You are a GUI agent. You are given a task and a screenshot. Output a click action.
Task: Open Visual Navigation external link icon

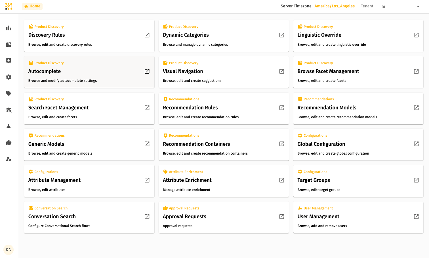(x=282, y=71)
